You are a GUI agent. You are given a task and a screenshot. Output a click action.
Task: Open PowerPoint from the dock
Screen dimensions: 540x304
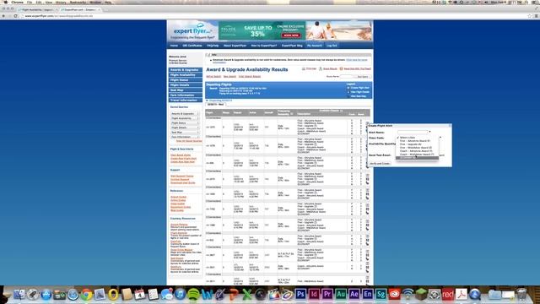[234, 295]
